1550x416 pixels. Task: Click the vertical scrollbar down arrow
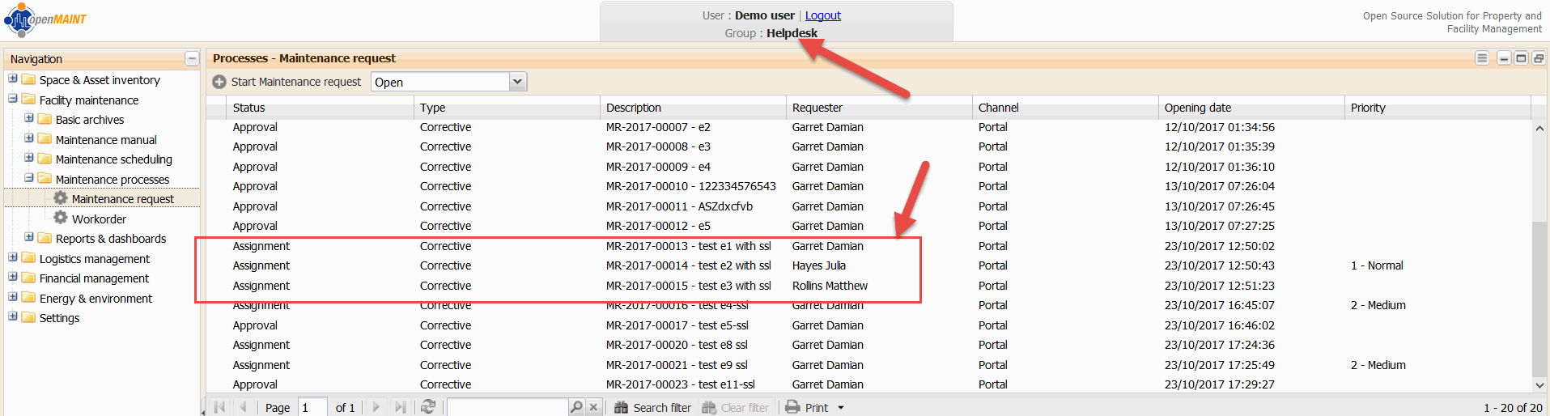point(1539,385)
